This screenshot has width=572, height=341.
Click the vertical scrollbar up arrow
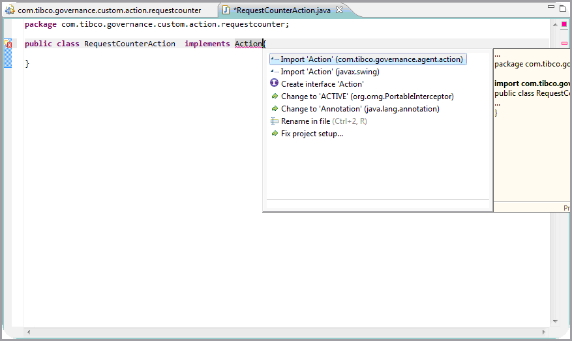(x=555, y=24)
